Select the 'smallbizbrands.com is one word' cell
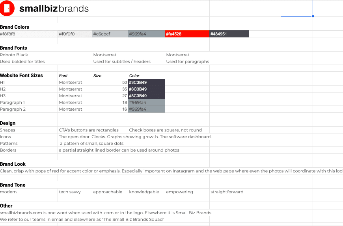The height and width of the screenshot is (226, 343). (106, 213)
